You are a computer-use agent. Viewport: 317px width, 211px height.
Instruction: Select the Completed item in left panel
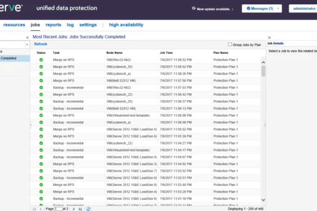click(x=15, y=58)
